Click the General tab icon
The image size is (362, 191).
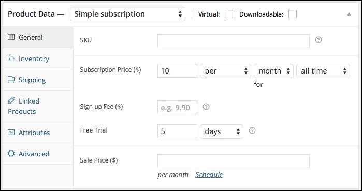coord(11,37)
